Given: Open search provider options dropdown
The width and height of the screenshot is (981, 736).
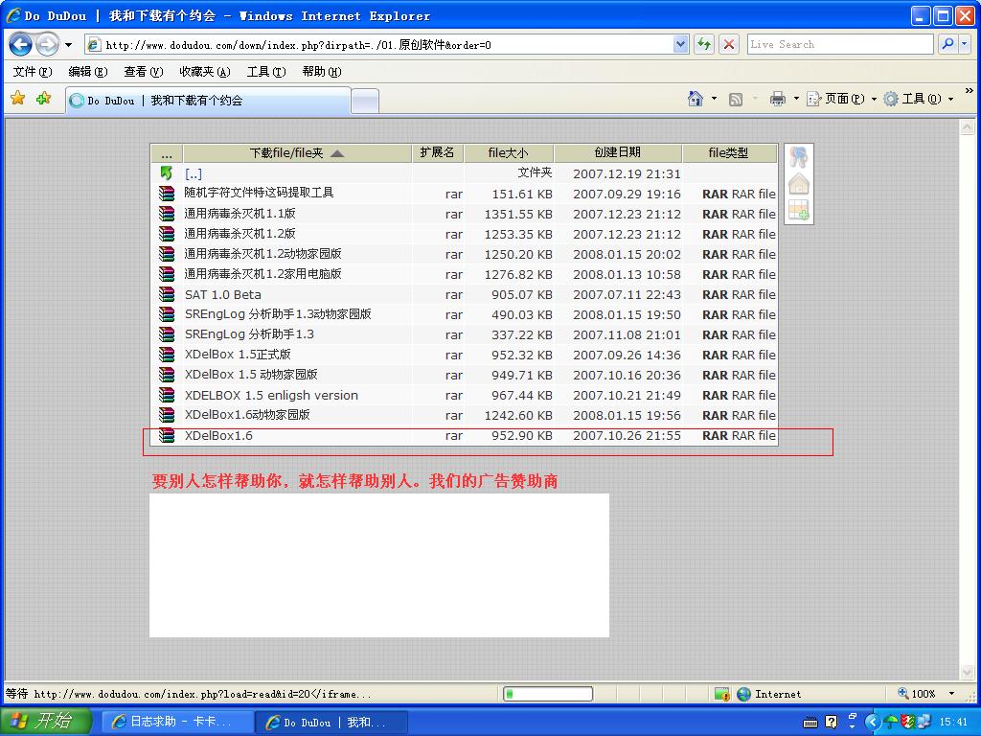Looking at the screenshot, I should tap(964, 44).
